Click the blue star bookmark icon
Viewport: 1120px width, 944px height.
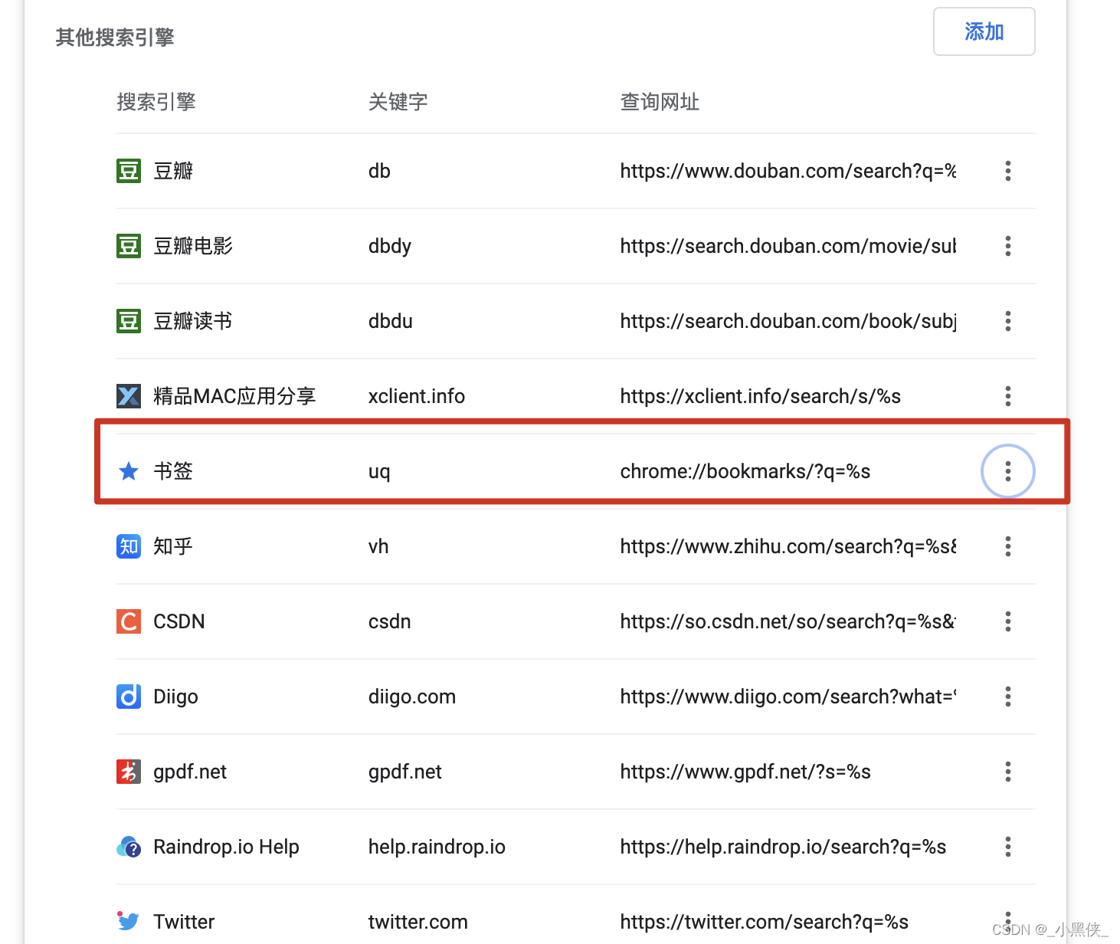129,471
